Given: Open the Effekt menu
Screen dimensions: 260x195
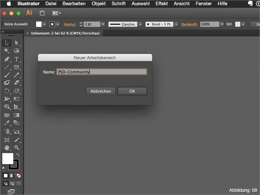Looking at the screenshot, I should 162,4.
